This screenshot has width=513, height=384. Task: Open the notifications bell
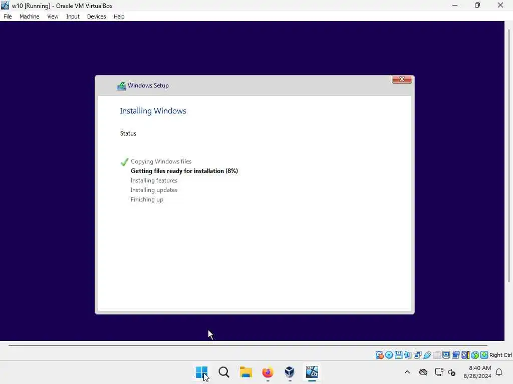499,372
